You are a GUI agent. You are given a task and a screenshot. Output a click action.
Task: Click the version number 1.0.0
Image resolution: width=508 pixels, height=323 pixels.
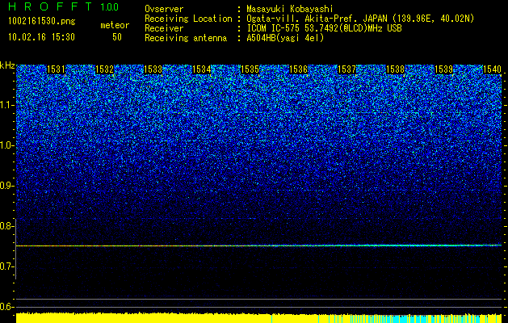(x=109, y=7)
